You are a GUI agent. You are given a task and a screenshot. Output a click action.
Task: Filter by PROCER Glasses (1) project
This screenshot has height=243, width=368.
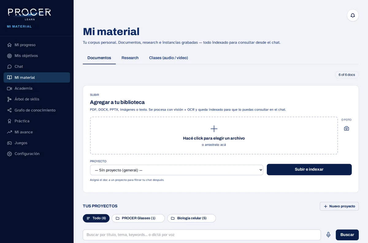tap(138, 218)
